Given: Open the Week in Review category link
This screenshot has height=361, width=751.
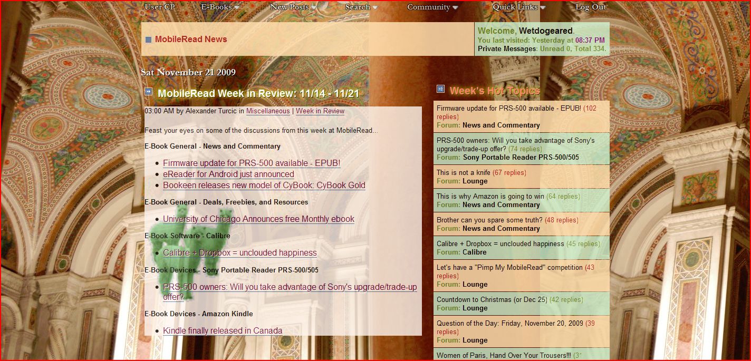Looking at the screenshot, I should 320,111.
